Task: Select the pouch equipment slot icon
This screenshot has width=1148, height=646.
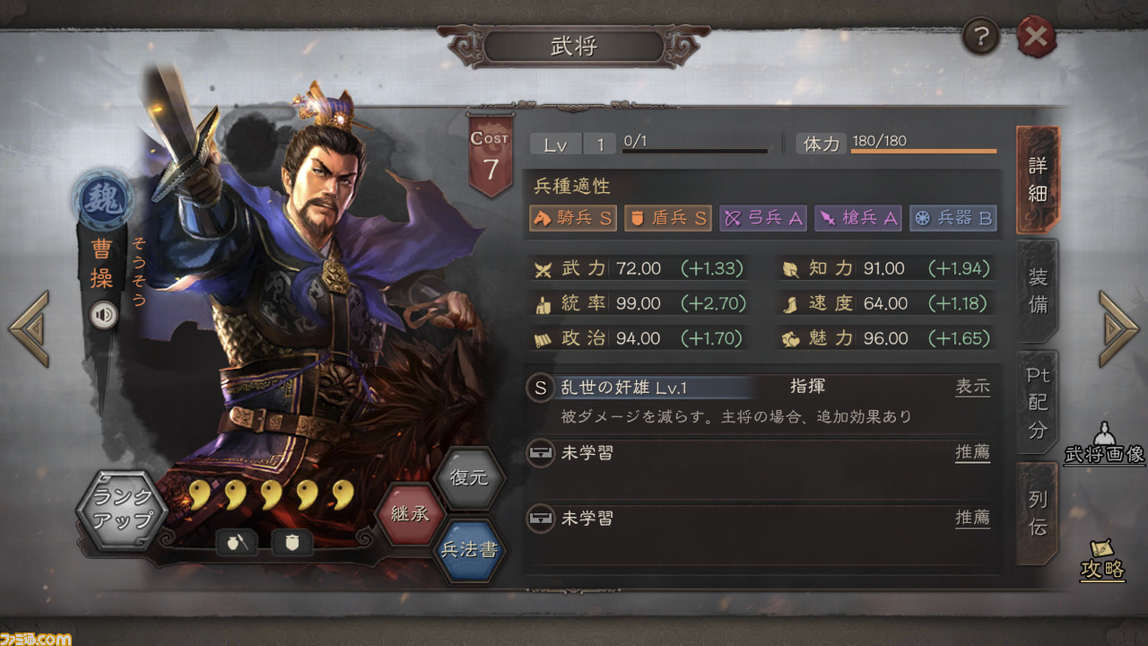Action: pos(237,541)
